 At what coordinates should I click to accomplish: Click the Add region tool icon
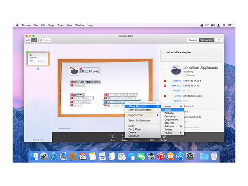click(x=112, y=136)
